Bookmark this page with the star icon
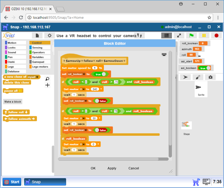The height and width of the screenshot is (188, 224). tap(209, 18)
